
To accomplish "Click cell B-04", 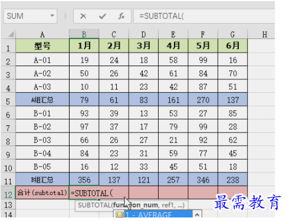I will pos(42,153).
